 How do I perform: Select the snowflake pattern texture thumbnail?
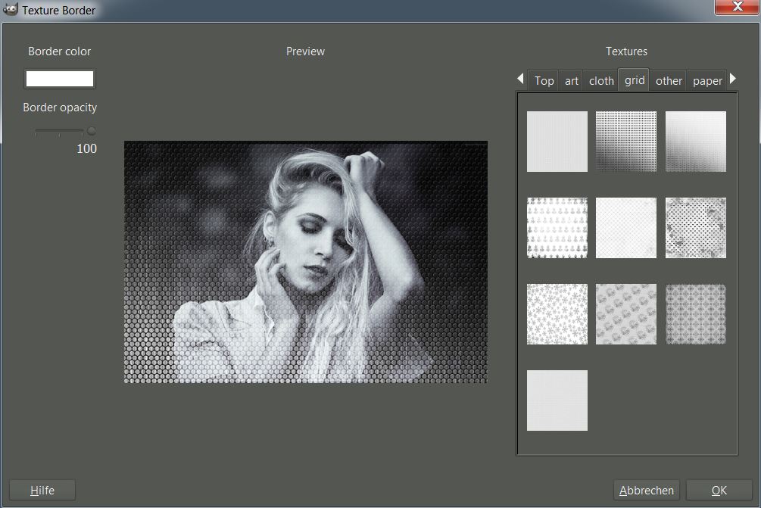pyautogui.click(x=557, y=314)
